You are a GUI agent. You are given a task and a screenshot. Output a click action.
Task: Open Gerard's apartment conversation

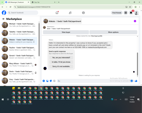click(19, 57)
